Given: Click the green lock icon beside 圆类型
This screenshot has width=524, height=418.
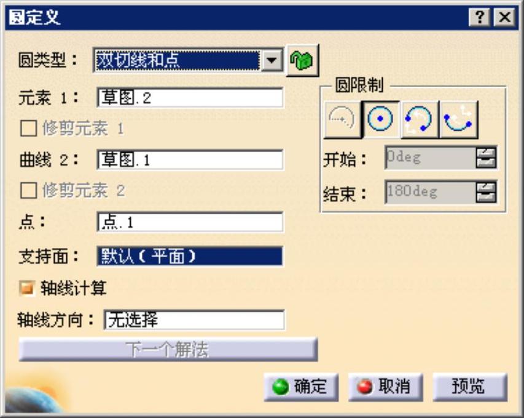Looking at the screenshot, I should click(303, 60).
